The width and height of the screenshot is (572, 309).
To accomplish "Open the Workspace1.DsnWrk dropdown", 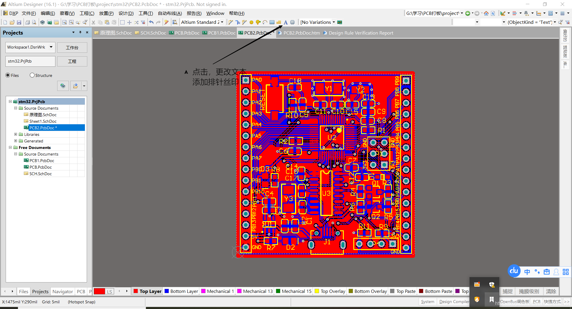I will 51,47.
